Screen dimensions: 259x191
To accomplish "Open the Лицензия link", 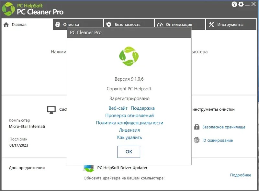I will point(129,130).
